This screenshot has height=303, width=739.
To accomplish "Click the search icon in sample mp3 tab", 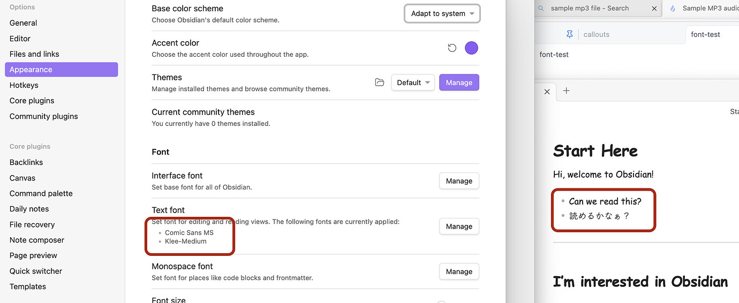I will [x=541, y=9].
